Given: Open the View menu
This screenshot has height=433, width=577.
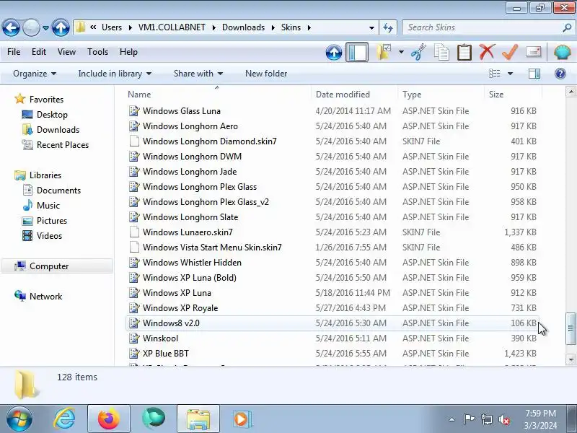Looking at the screenshot, I should pyautogui.click(x=66, y=52).
